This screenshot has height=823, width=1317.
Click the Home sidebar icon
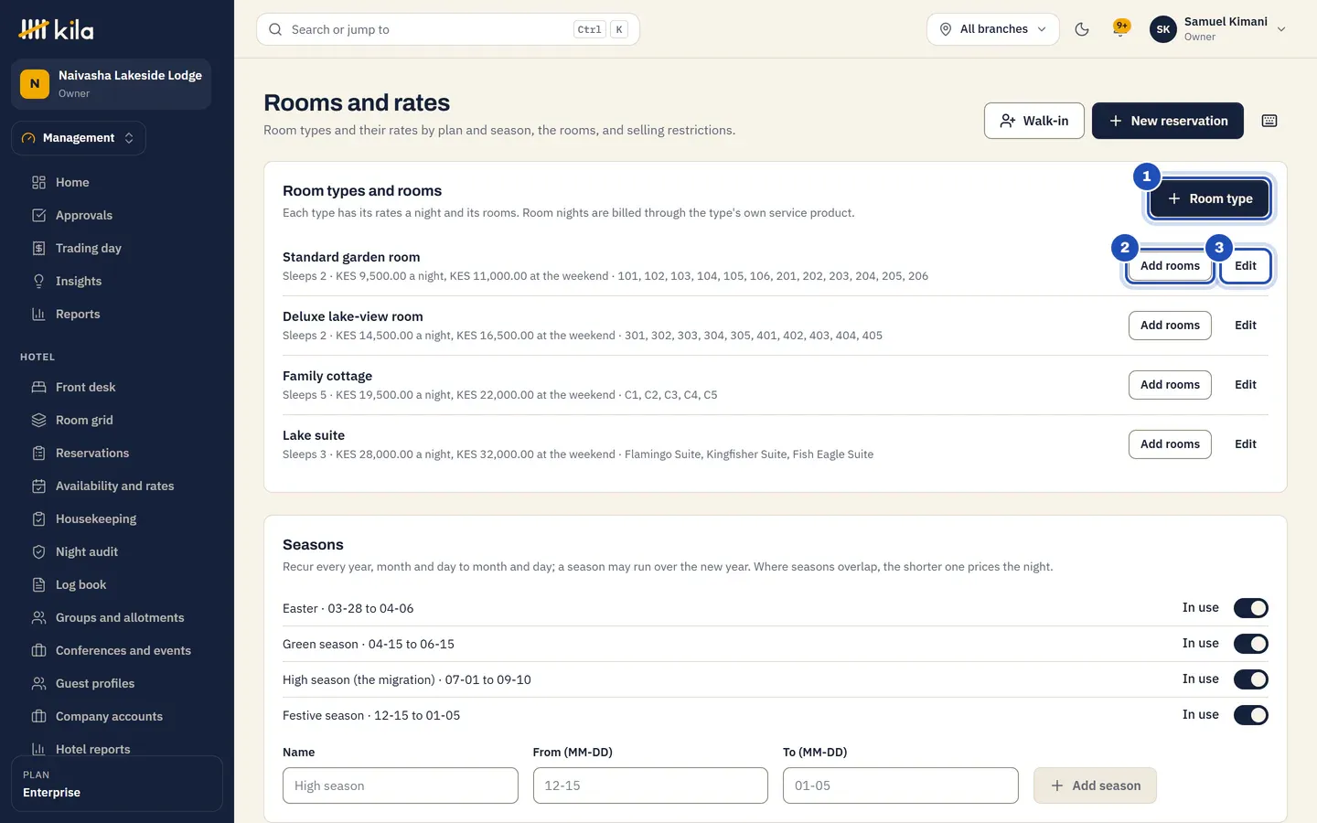click(x=38, y=182)
